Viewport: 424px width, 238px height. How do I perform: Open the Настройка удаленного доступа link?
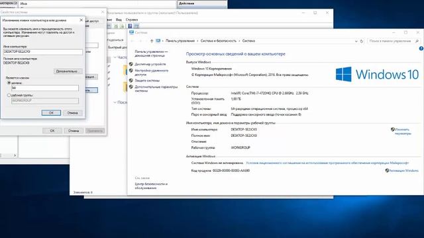(x=152, y=72)
